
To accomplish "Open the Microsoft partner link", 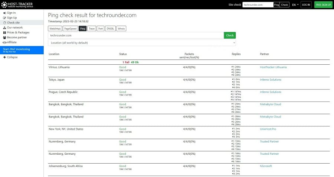I will coord(266,166).
